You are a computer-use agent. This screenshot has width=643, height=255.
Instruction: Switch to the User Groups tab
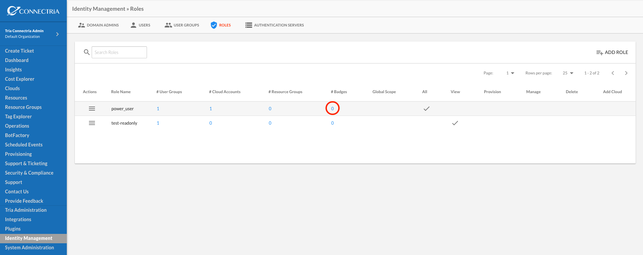pyautogui.click(x=182, y=25)
